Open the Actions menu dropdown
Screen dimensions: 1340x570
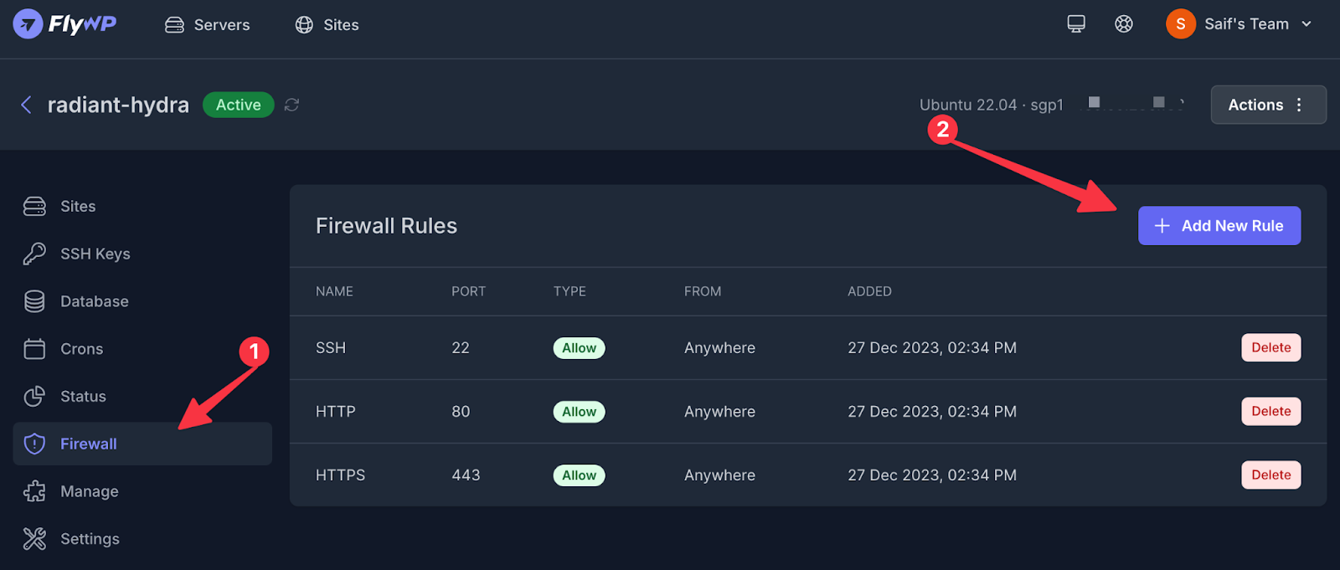[1268, 105]
